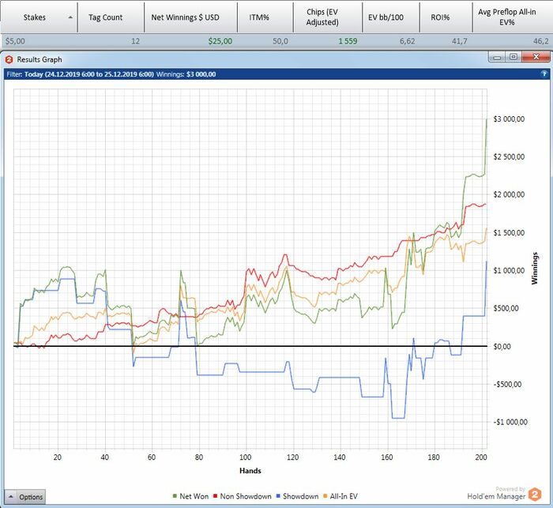Viewport: 553px width, 508px height.
Task: Click the Net Won legend label
Action: click(x=194, y=496)
